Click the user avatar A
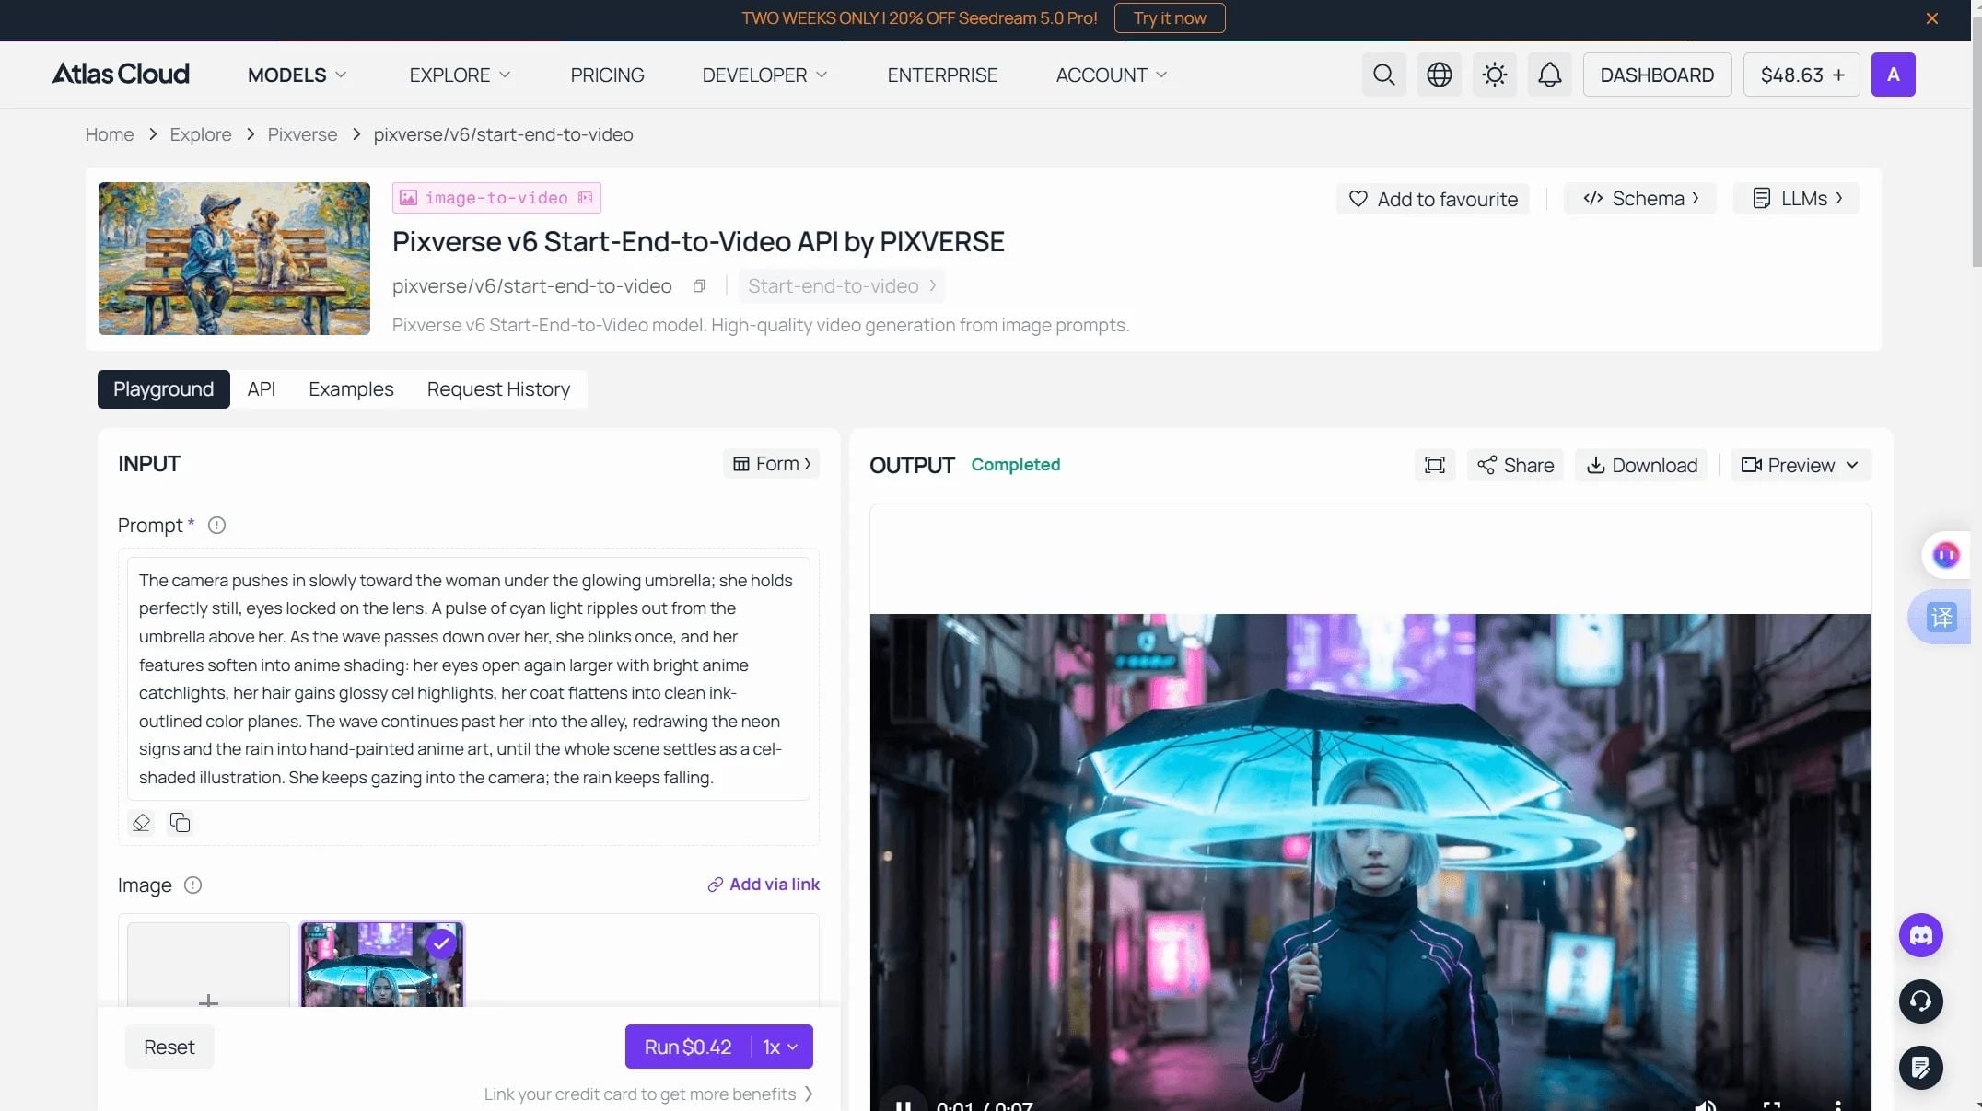This screenshot has width=1982, height=1111. point(1893,75)
